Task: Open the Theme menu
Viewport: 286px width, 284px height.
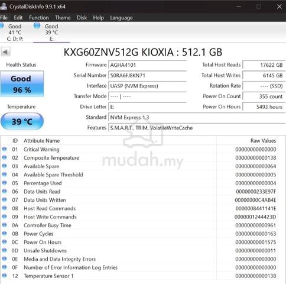Action: click(63, 18)
